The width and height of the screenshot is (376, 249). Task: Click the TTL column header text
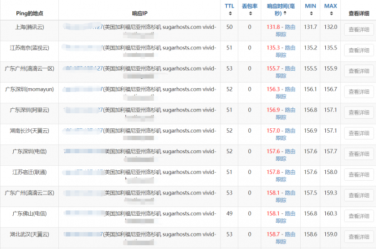(x=229, y=6)
